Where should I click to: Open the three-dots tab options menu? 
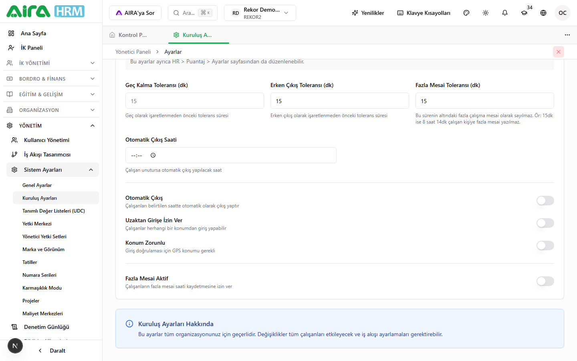[567, 35]
